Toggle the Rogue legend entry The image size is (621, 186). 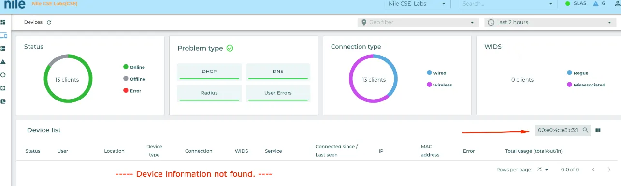[x=578, y=73]
